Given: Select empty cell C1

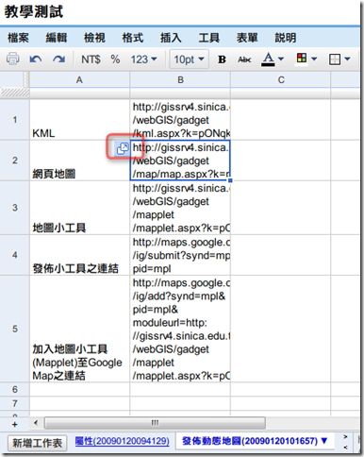Looking at the screenshot, I should point(281,120).
